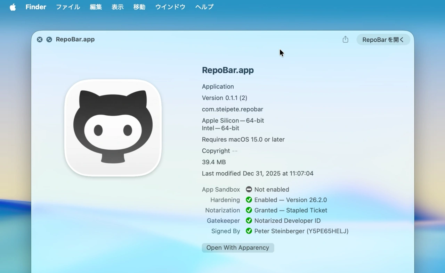Click the share icon in the title bar
The width and height of the screenshot is (445, 273).
[345, 40]
